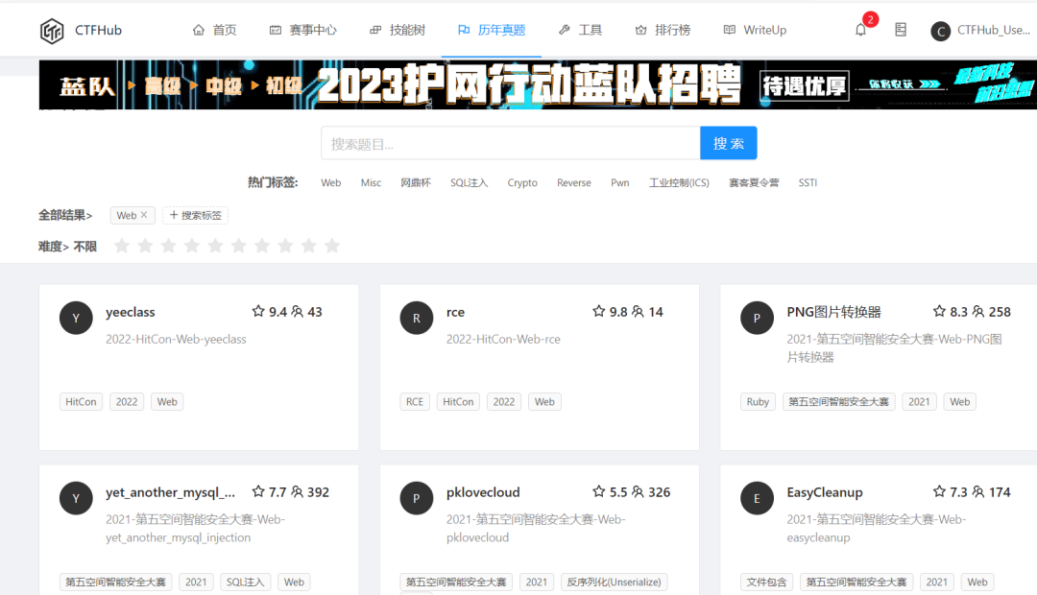Click the CTFHub logo icon
Screen dimensions: 1037x595
[x=52, y=31]
